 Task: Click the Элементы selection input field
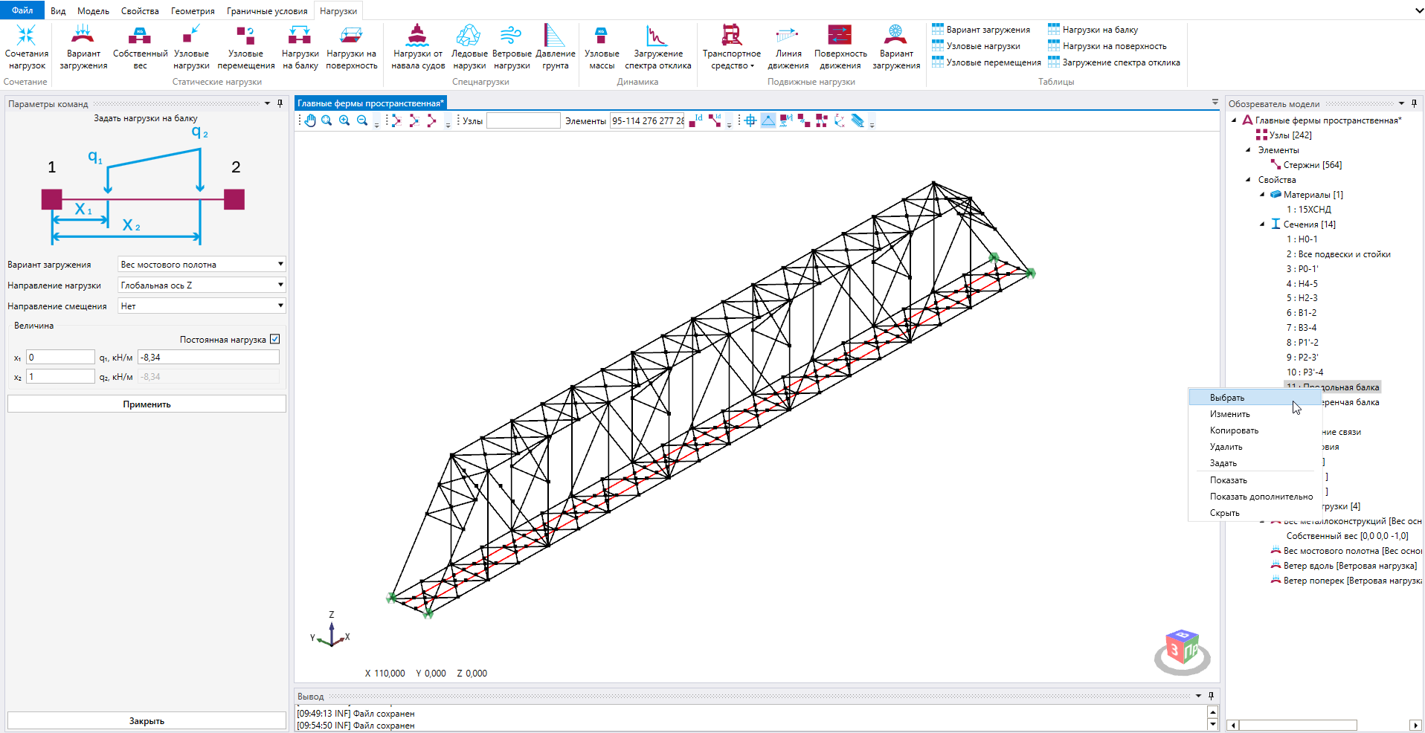(x=647, y=120)
